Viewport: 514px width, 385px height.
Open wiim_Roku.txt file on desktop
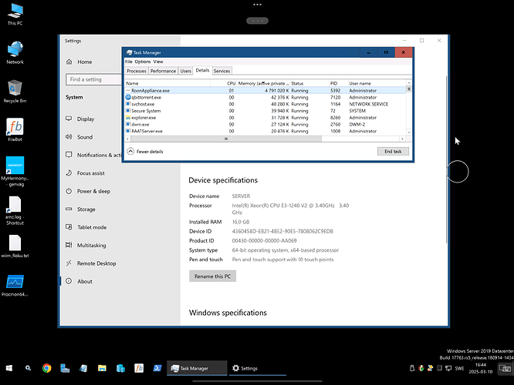click(15, 246)
